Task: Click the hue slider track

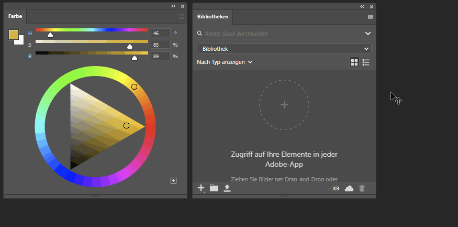Action: pyautogui.click(x=92, y=30)
